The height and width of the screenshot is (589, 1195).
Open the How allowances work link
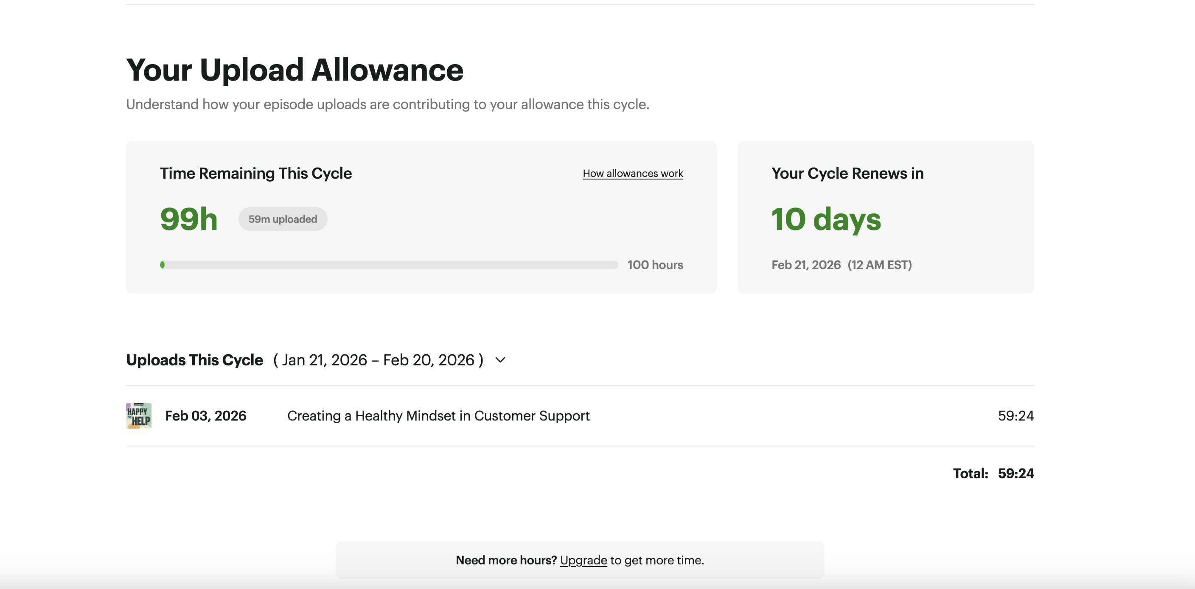point(633,174)
